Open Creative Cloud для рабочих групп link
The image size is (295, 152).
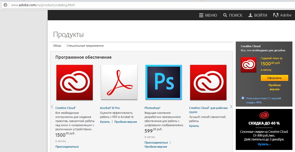point(208,110)
